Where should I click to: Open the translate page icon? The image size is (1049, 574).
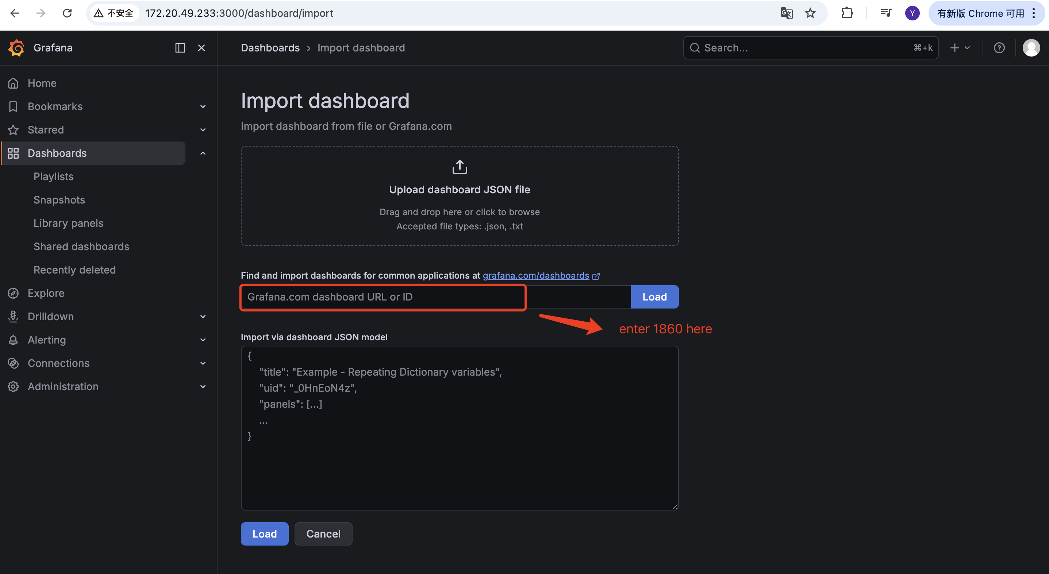[x=786, y=13]
